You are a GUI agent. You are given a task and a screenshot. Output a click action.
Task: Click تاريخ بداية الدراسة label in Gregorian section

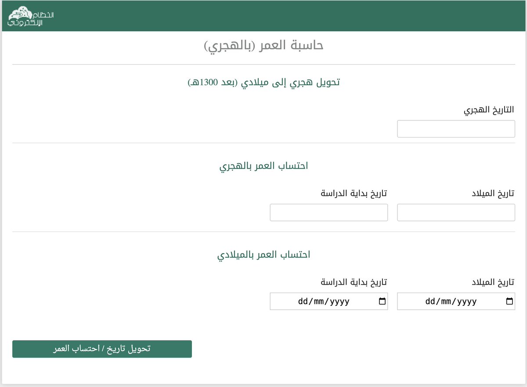coord(354,282)
